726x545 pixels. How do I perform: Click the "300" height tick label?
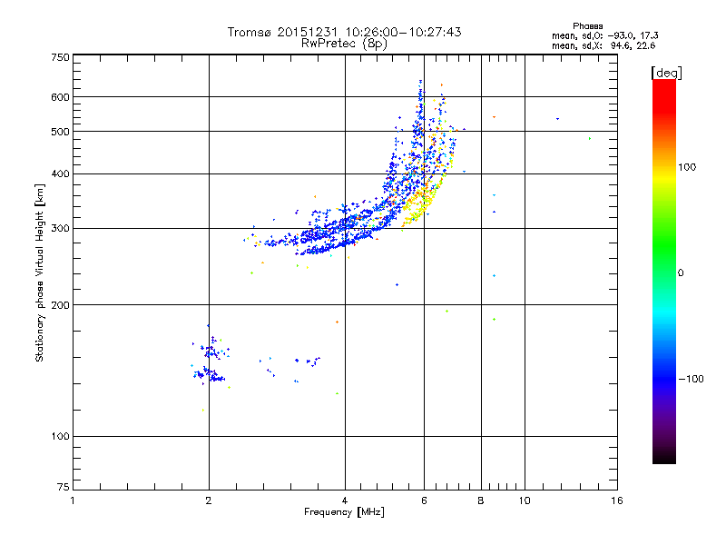[x=60, y=229]
